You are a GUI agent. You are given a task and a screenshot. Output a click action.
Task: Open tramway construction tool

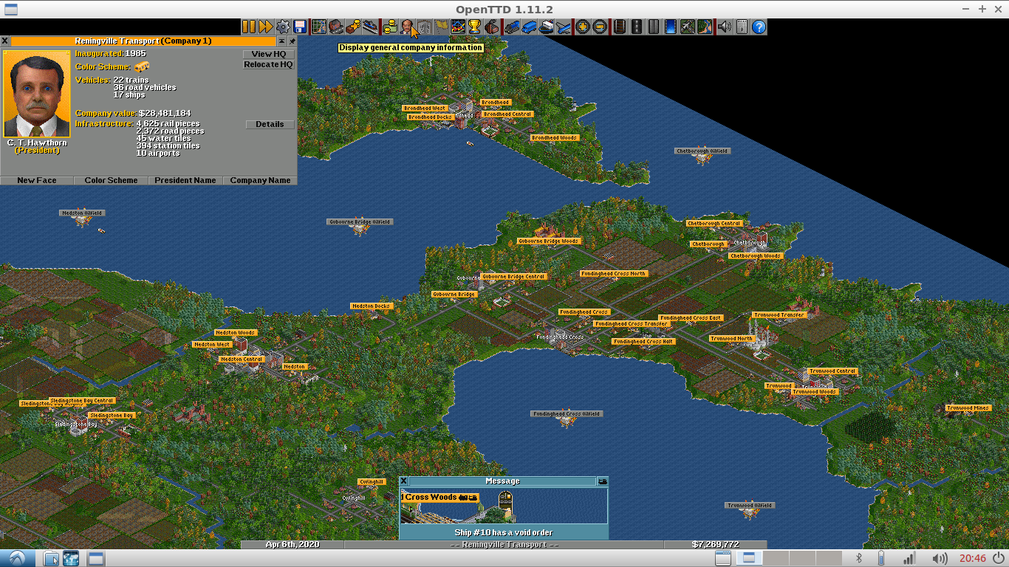[x=654, y=27]
